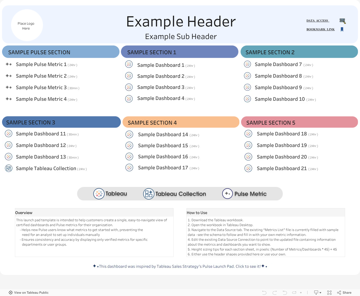Image resolution: width=360 pixels, height=296 pixels.
Task: Click View on Tableau Public
Action: 29,293
